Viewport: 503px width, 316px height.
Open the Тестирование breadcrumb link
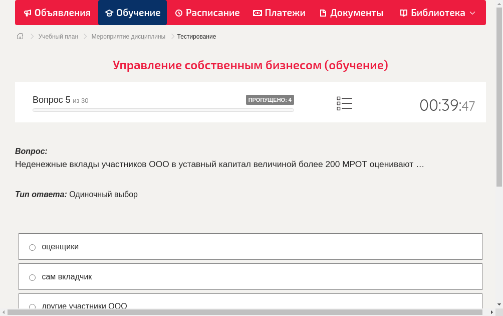(x=195, y=36)
